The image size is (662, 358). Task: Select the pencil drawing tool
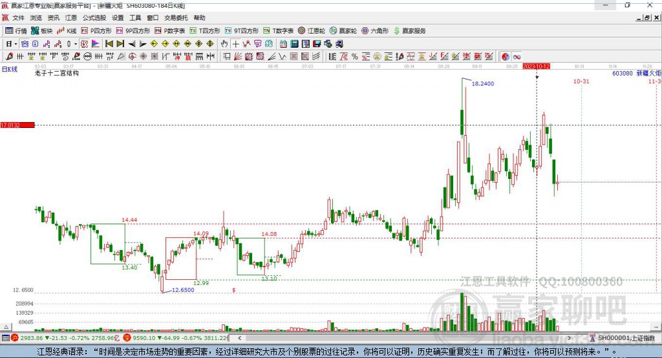(9, 57)
